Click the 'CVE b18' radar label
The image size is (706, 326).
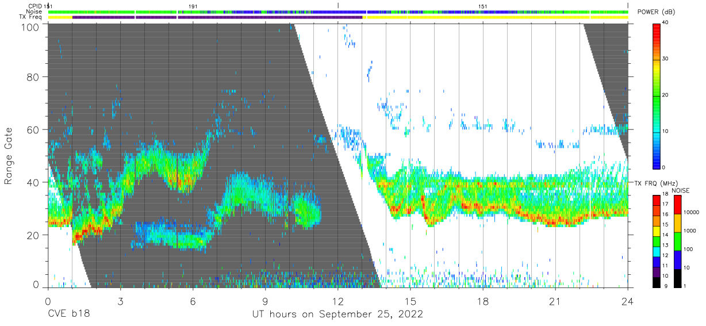pyautogui.click(x=68, y=315)
